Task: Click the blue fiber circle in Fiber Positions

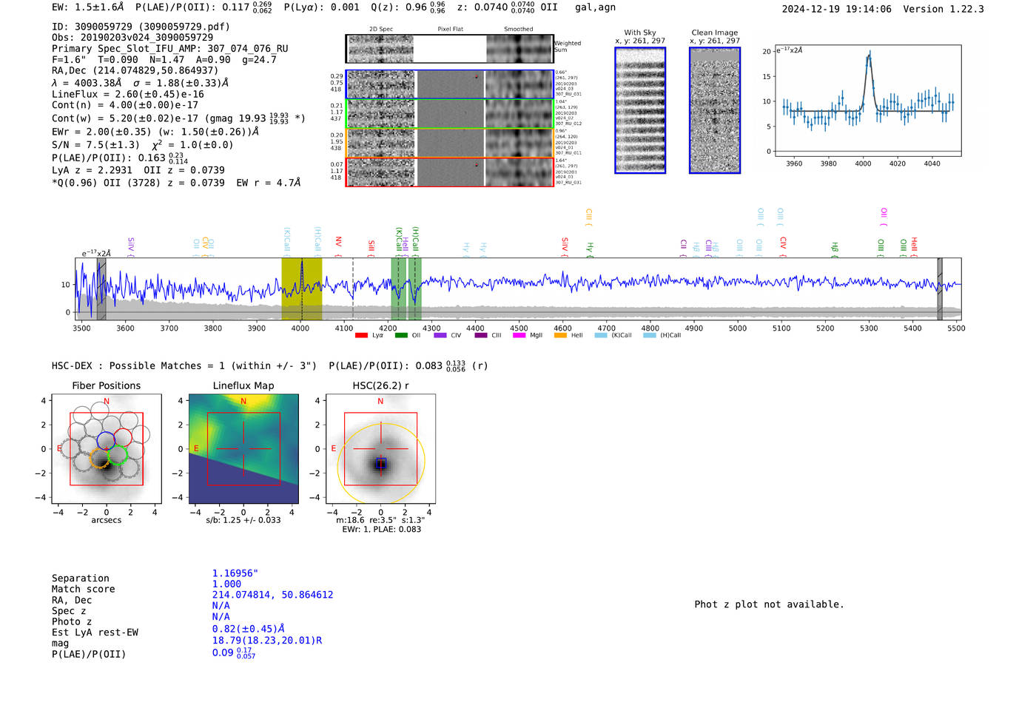Action: [x=106, y=440]
